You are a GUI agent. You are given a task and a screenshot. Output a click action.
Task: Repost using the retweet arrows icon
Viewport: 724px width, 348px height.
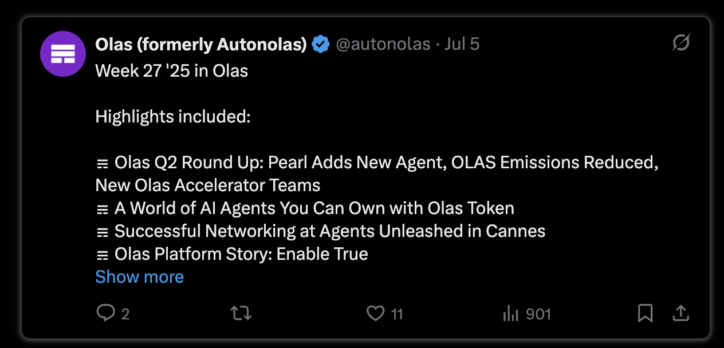pyautogui.click(x=241, y=313)
